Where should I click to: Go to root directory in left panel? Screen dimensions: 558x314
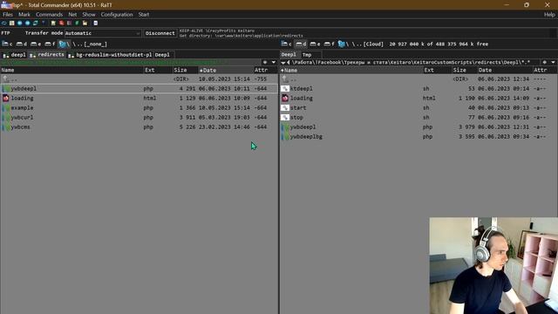click(75, 44)
